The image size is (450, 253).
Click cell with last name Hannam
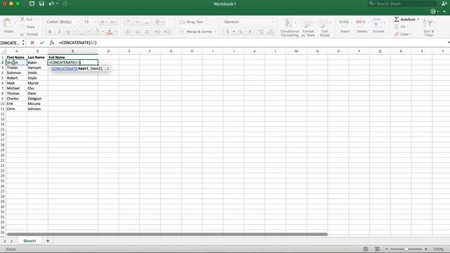(37, 67)
